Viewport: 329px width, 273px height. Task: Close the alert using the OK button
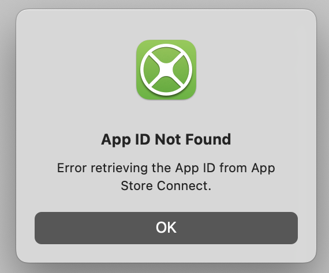[x=166, y=227]
